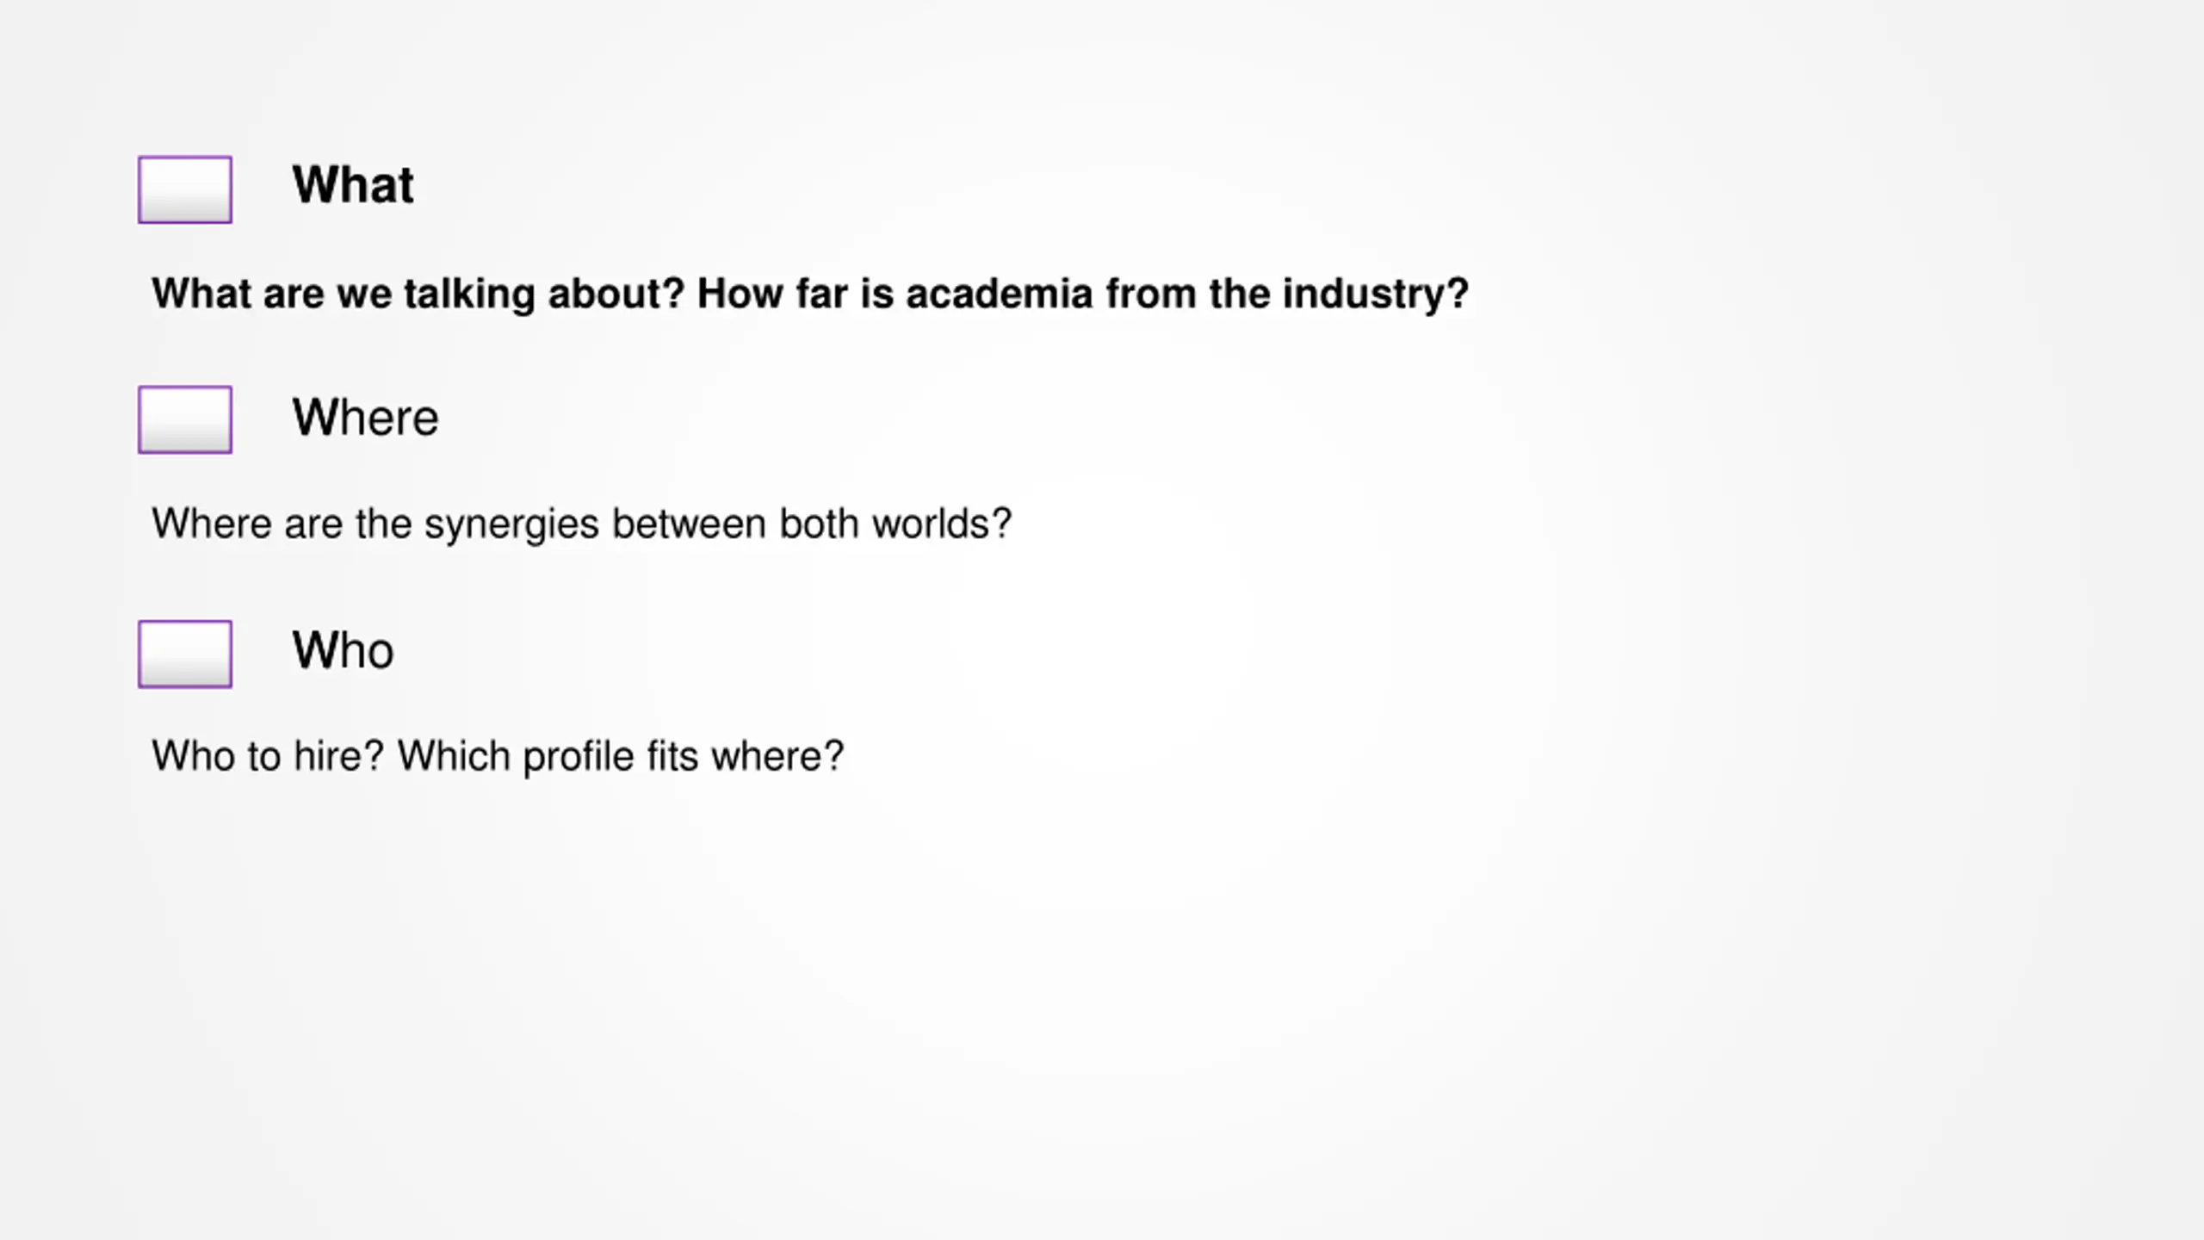
Task: Tick the purple box beside What
Action: pyautogui.click(x=185, y=189)
